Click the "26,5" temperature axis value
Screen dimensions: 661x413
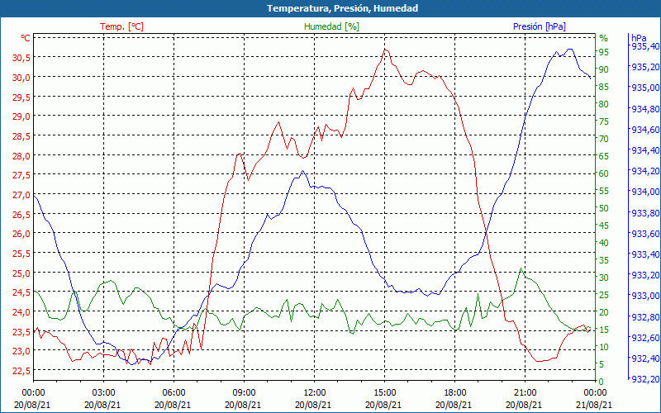click(21, 215)
